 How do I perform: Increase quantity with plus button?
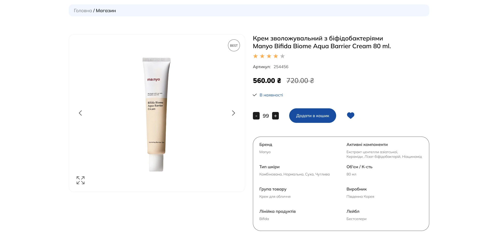(x=275, y=116)
